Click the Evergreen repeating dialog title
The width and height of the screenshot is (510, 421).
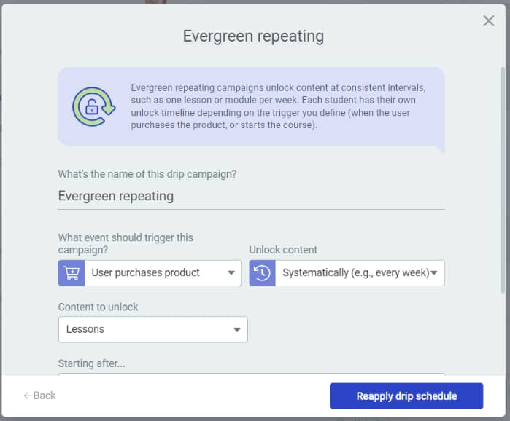click(x=253, y=36)
